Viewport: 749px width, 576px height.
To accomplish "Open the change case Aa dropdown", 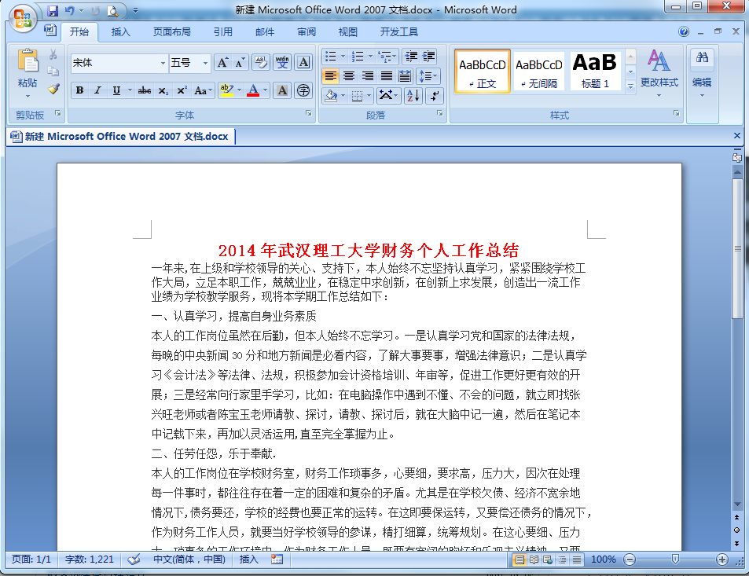I will click(x=203, y=90).
